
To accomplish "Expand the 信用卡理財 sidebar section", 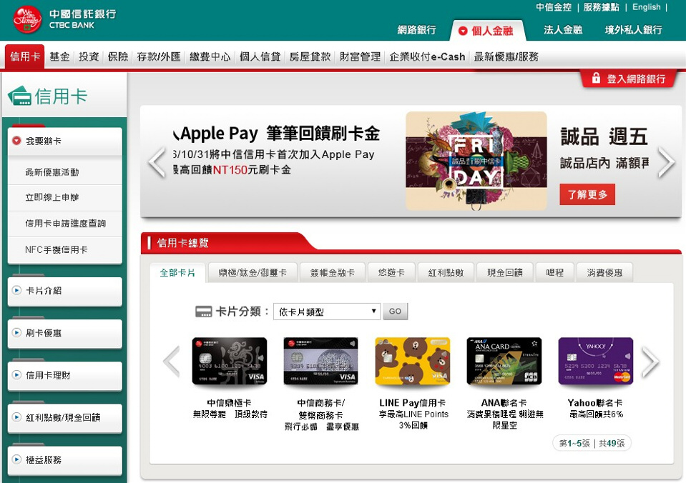I will [x=65, y=376].
